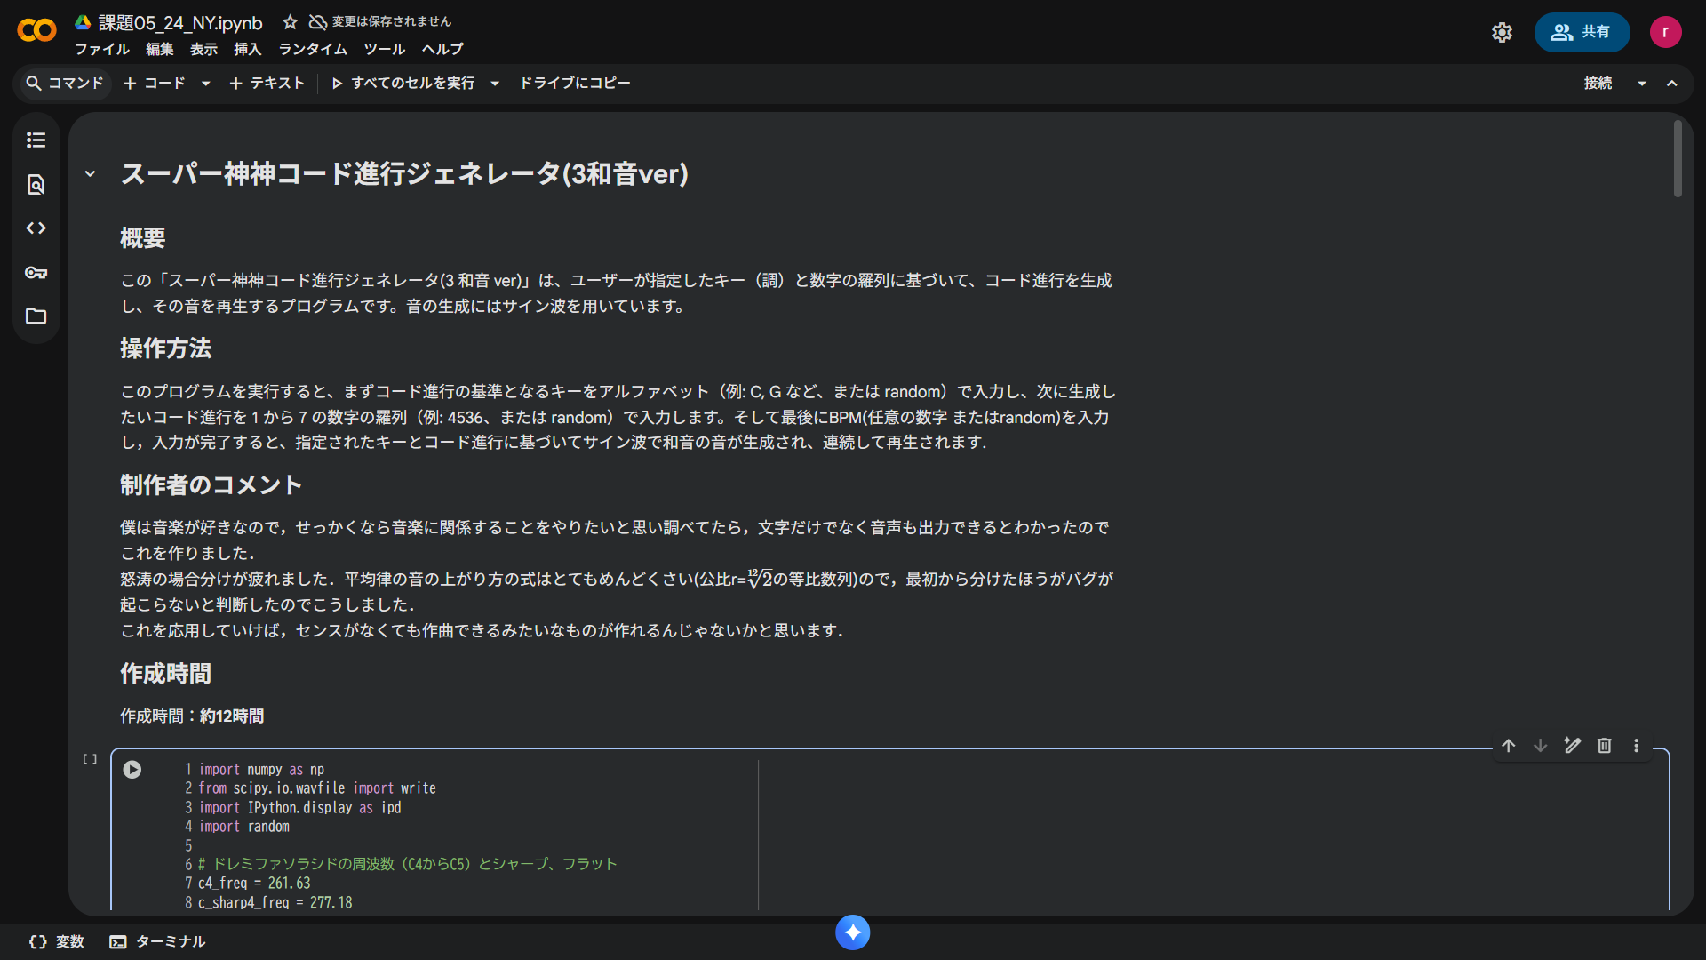Open notebook settings gear
Viewport: 1706px width, 960px height.
1502,32
